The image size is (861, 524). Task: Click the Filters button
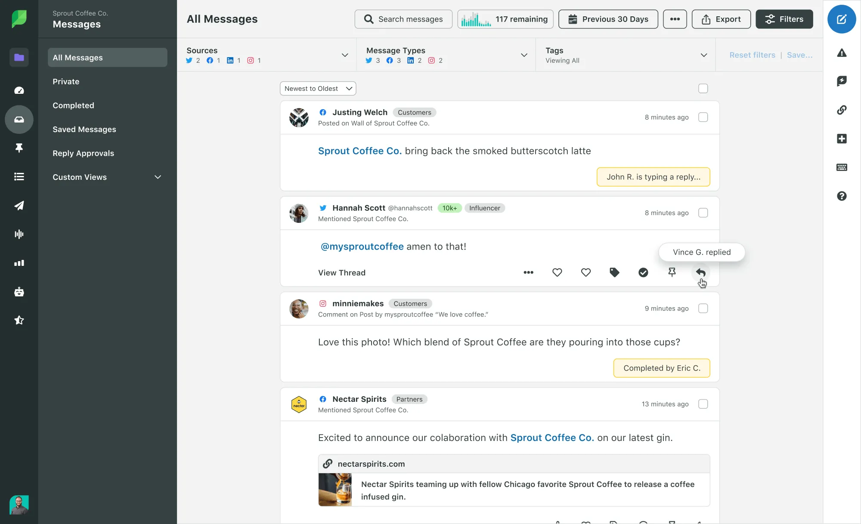click(784, 19)
